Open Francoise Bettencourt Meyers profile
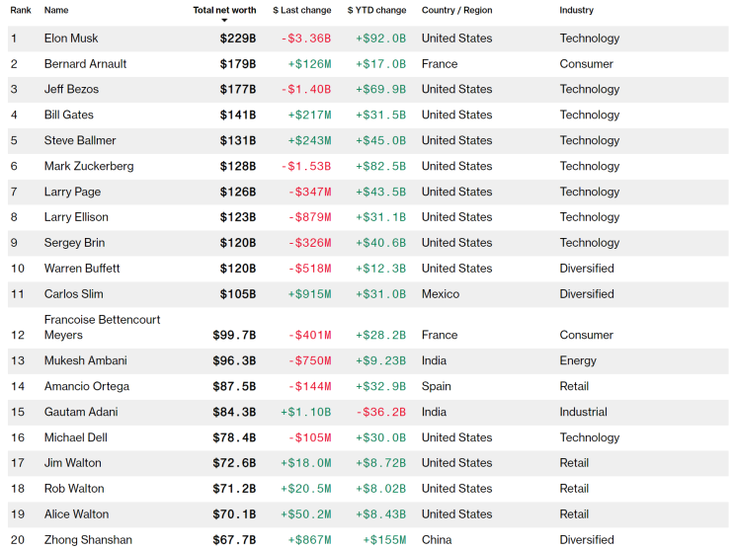Screen dimensions: 734x550 [x=102, y=328]
